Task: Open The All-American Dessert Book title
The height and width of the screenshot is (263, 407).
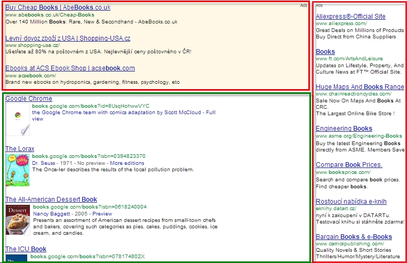Action: coord(51,199)
